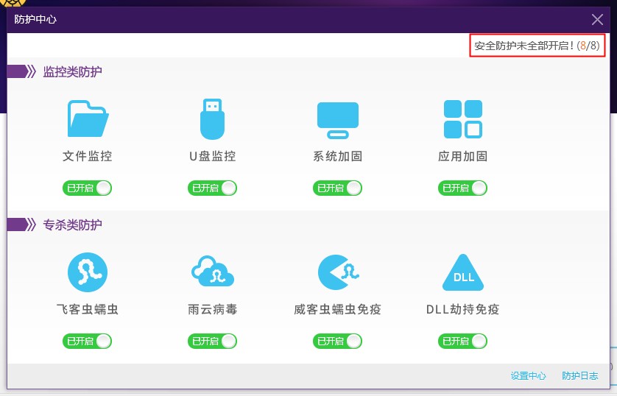
Task: Toggle the 雨云病毒 switch
Action: coord(213,341)
